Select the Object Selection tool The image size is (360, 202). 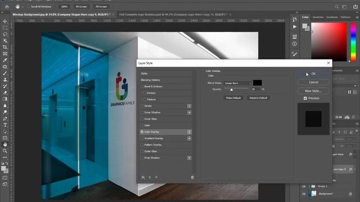click(x=5, y=41)
